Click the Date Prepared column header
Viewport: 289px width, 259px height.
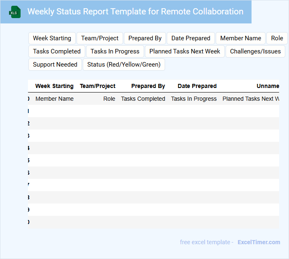[x=197, y=86]
